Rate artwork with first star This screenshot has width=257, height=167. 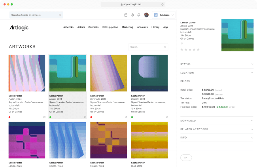pyautogui.click(x=181, y=49)
